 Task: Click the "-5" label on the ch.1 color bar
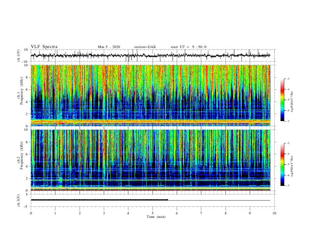pos(288,100)
